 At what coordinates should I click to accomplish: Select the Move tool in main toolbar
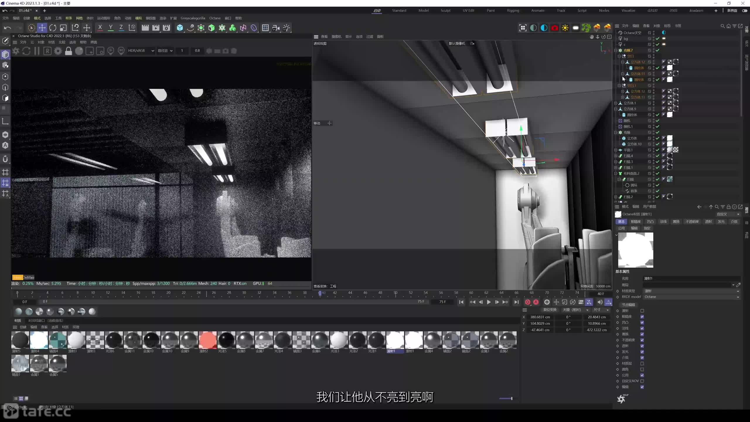(x=42, y=28)
